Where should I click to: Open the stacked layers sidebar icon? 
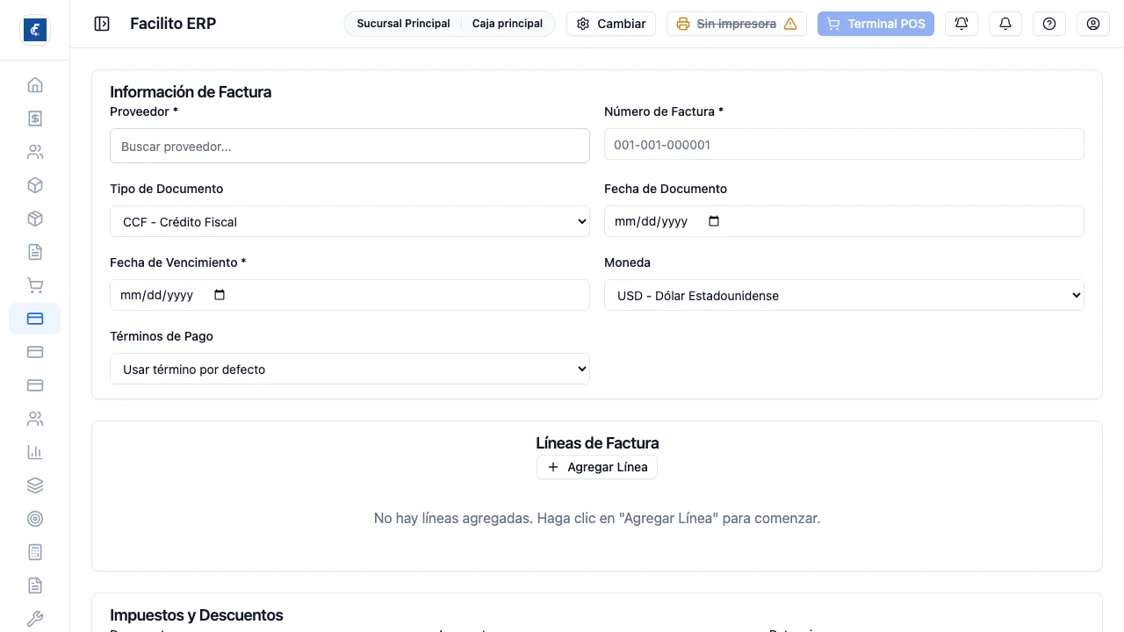point(35,485)
